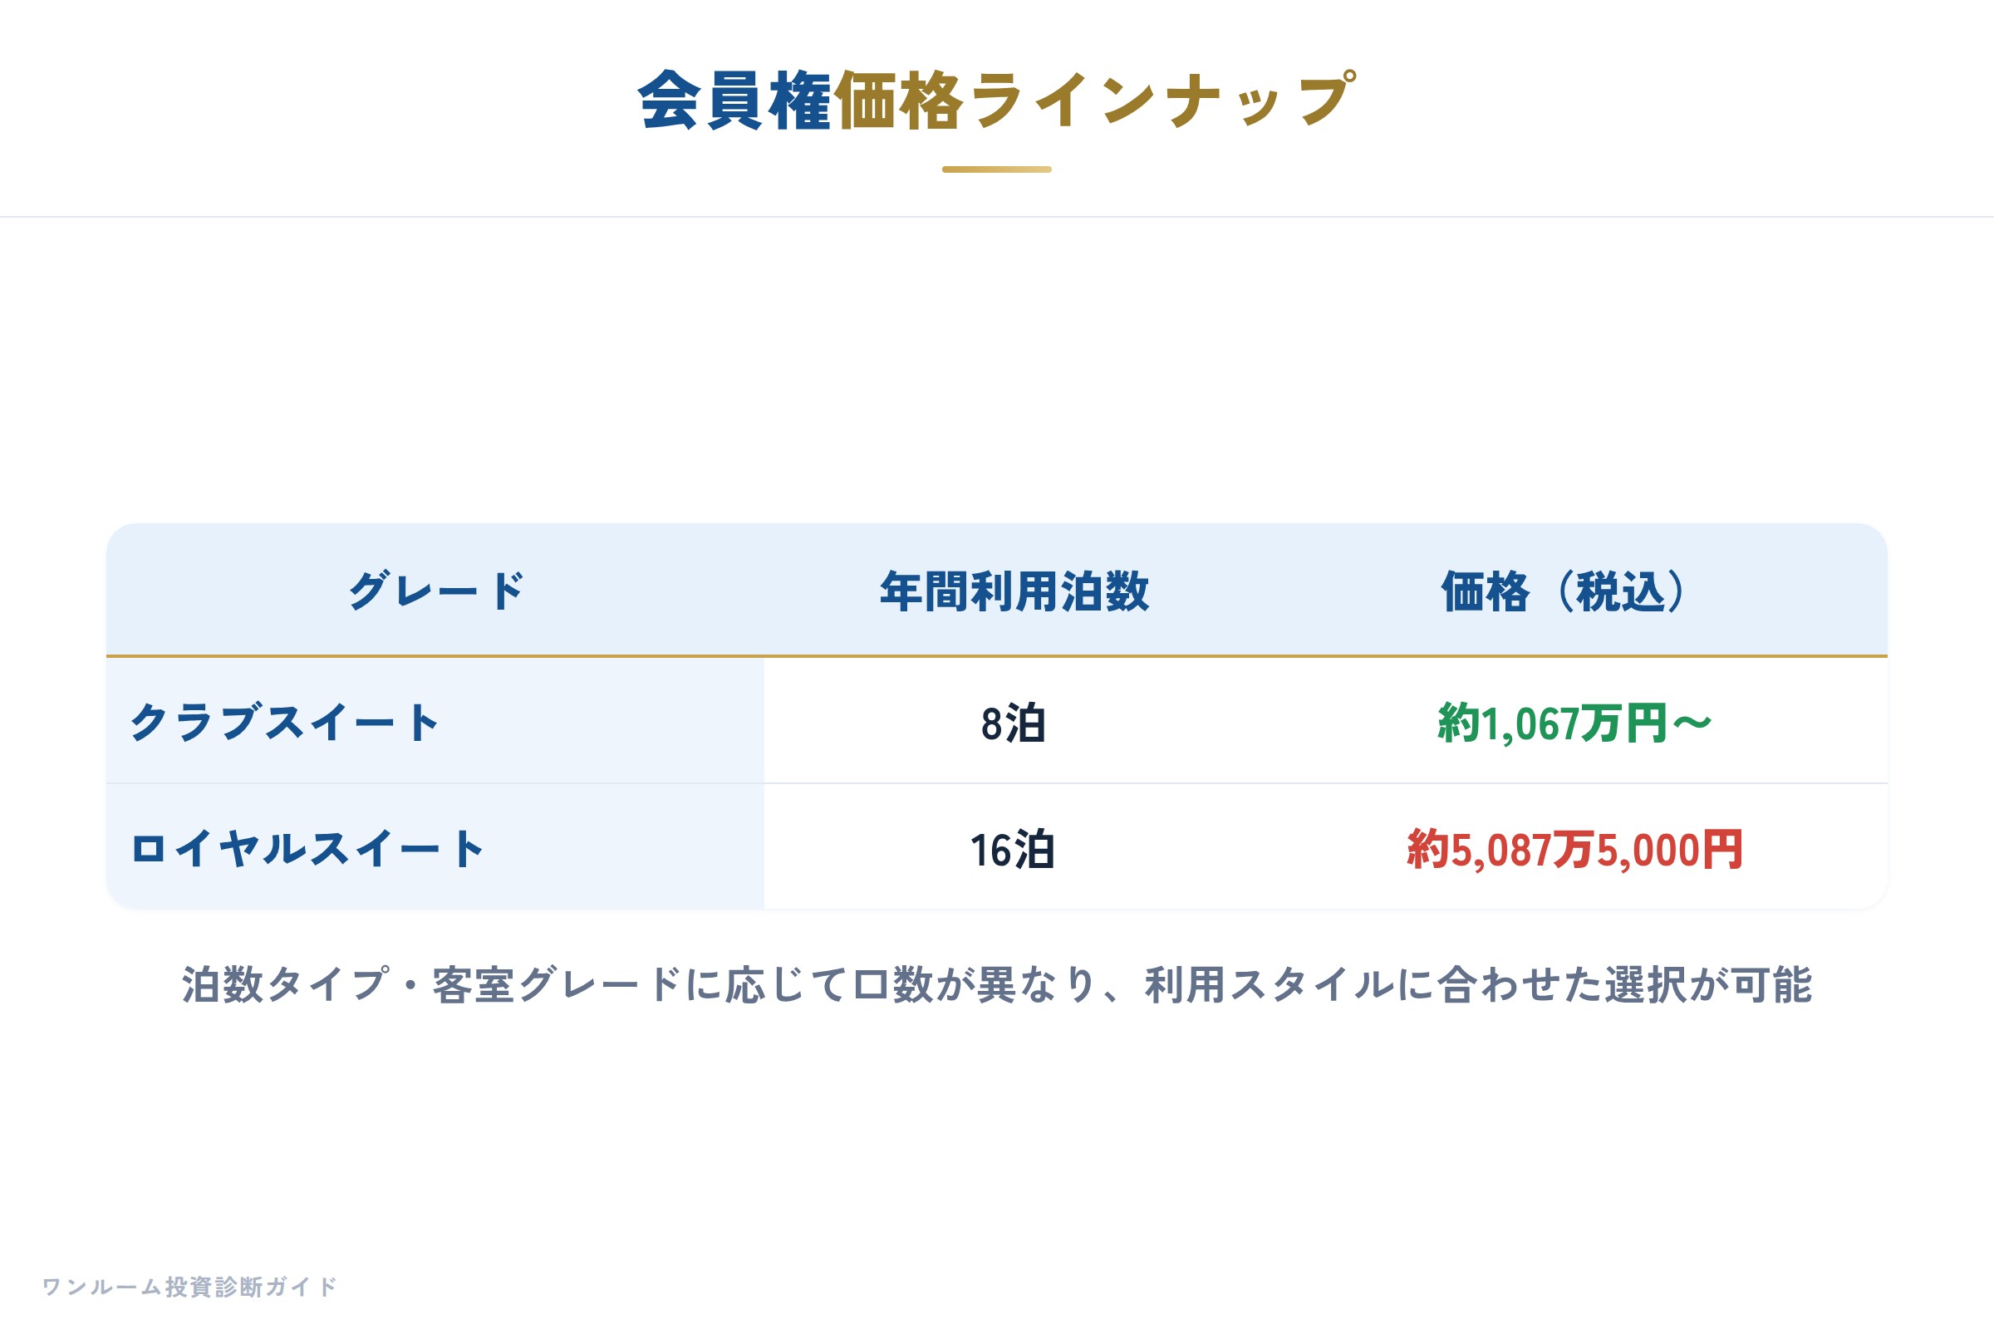Viewport: 1994px width, 1329px height.
Task: Click the green 約1,067万円〜 price
Action: point(1574,723)
